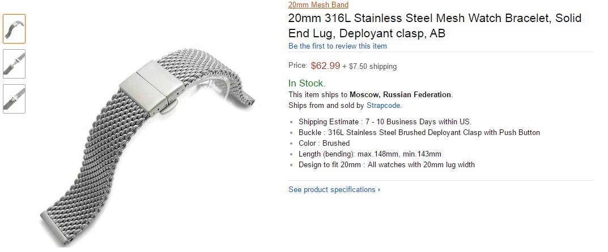Open the 20mm Mesh Band breadcrumb link
The width and height of the screenshot is (608, 252).
coord(318,5)
